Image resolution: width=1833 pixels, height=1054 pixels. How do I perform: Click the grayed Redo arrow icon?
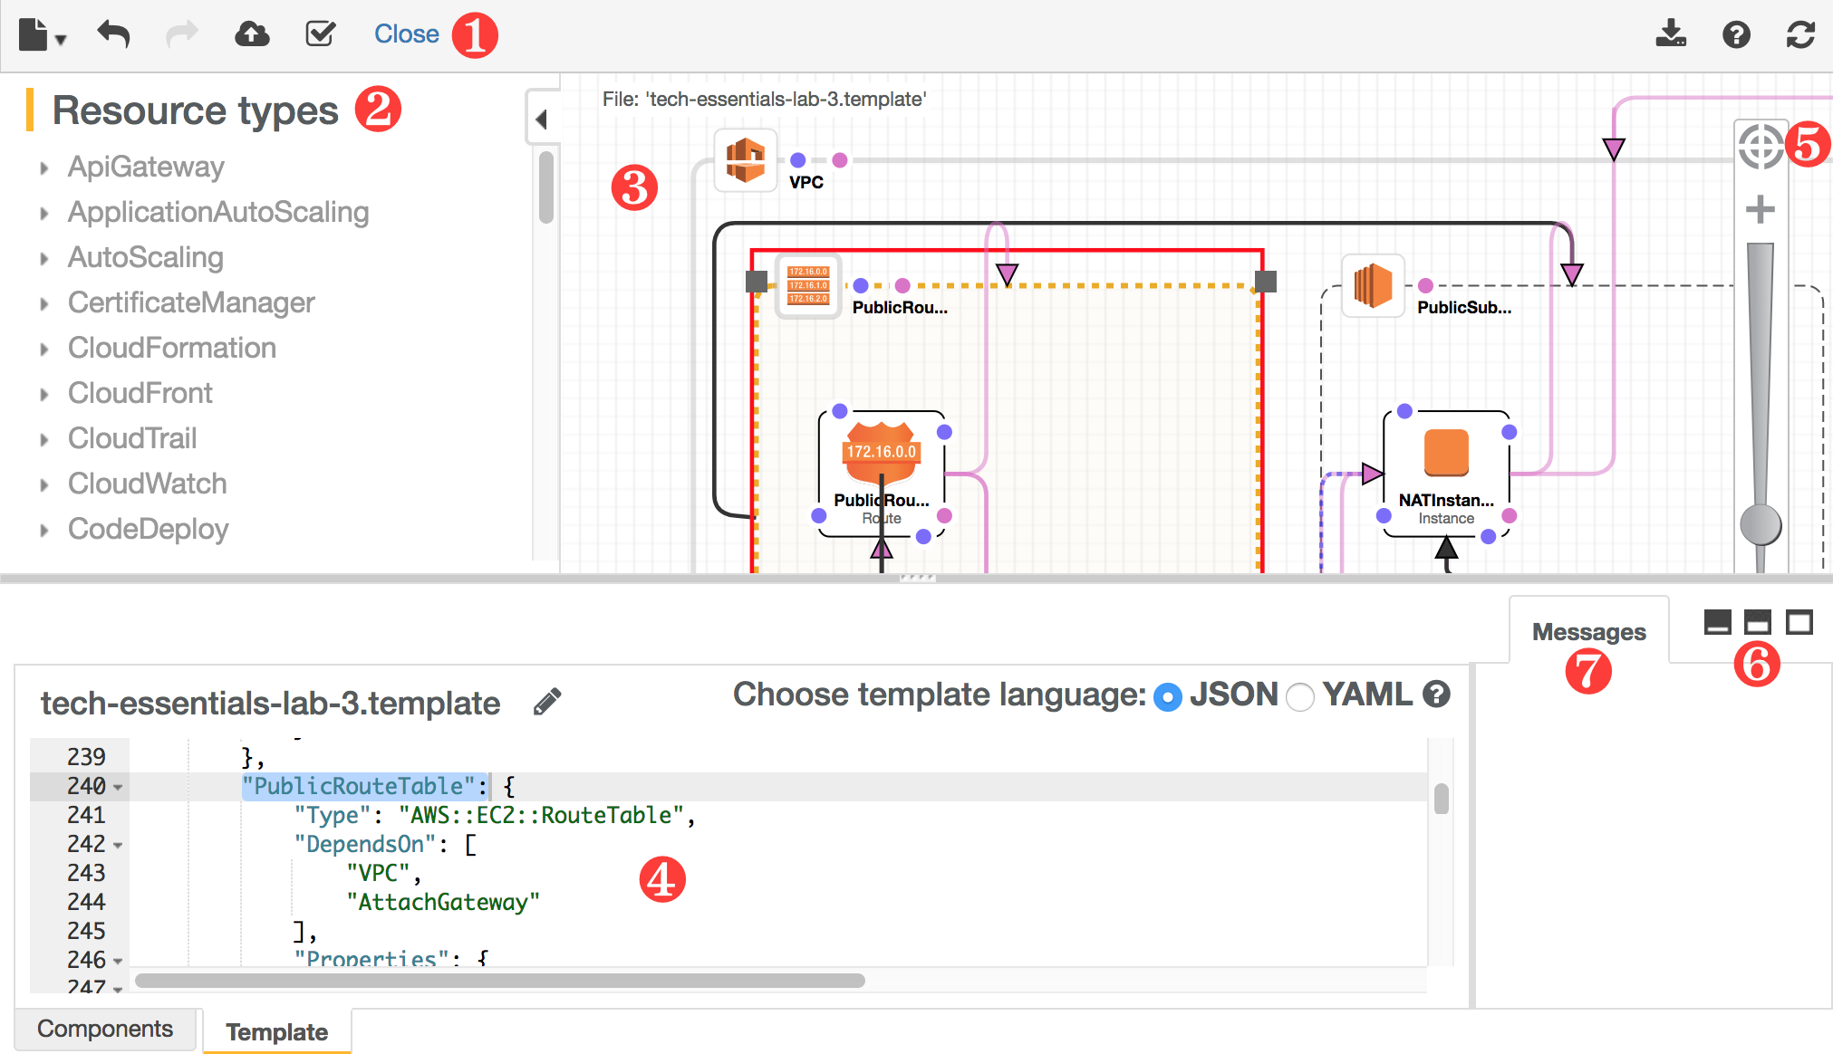[182, 34]
